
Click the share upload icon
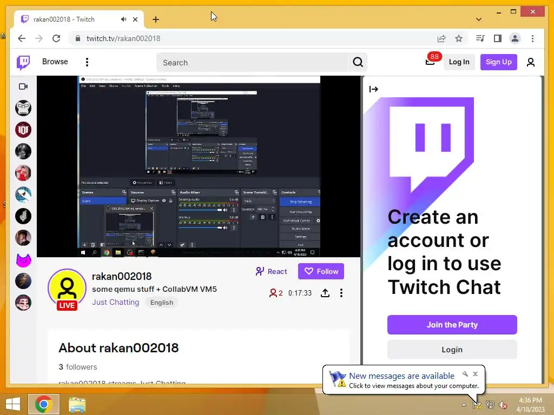(x=325, y=293)
